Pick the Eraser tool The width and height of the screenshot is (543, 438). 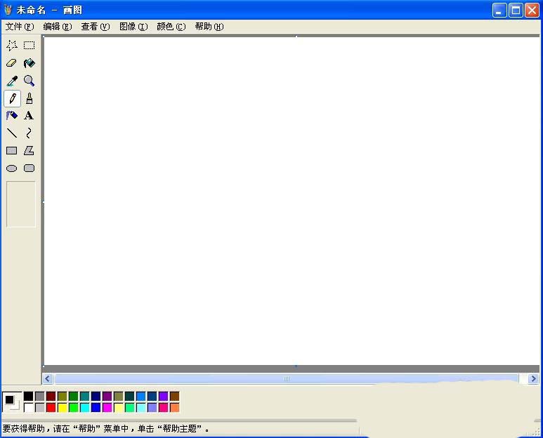click(x=12, y=63)
